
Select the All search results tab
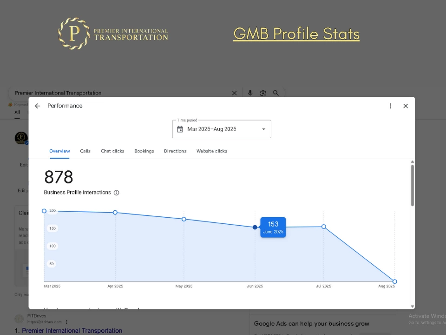[x=17, y=112]
